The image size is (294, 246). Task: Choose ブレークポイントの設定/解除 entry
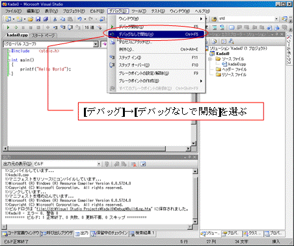click(x=156, y=73)
